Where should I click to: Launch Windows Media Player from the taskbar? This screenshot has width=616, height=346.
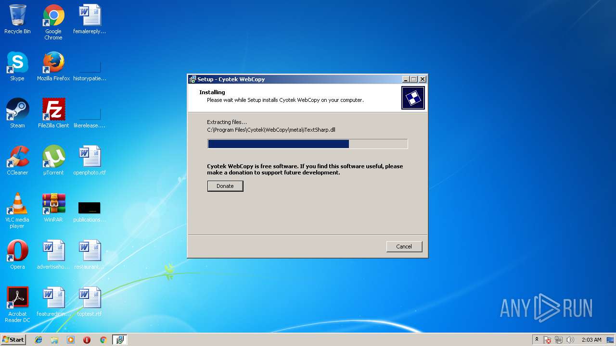coord(71,340)
